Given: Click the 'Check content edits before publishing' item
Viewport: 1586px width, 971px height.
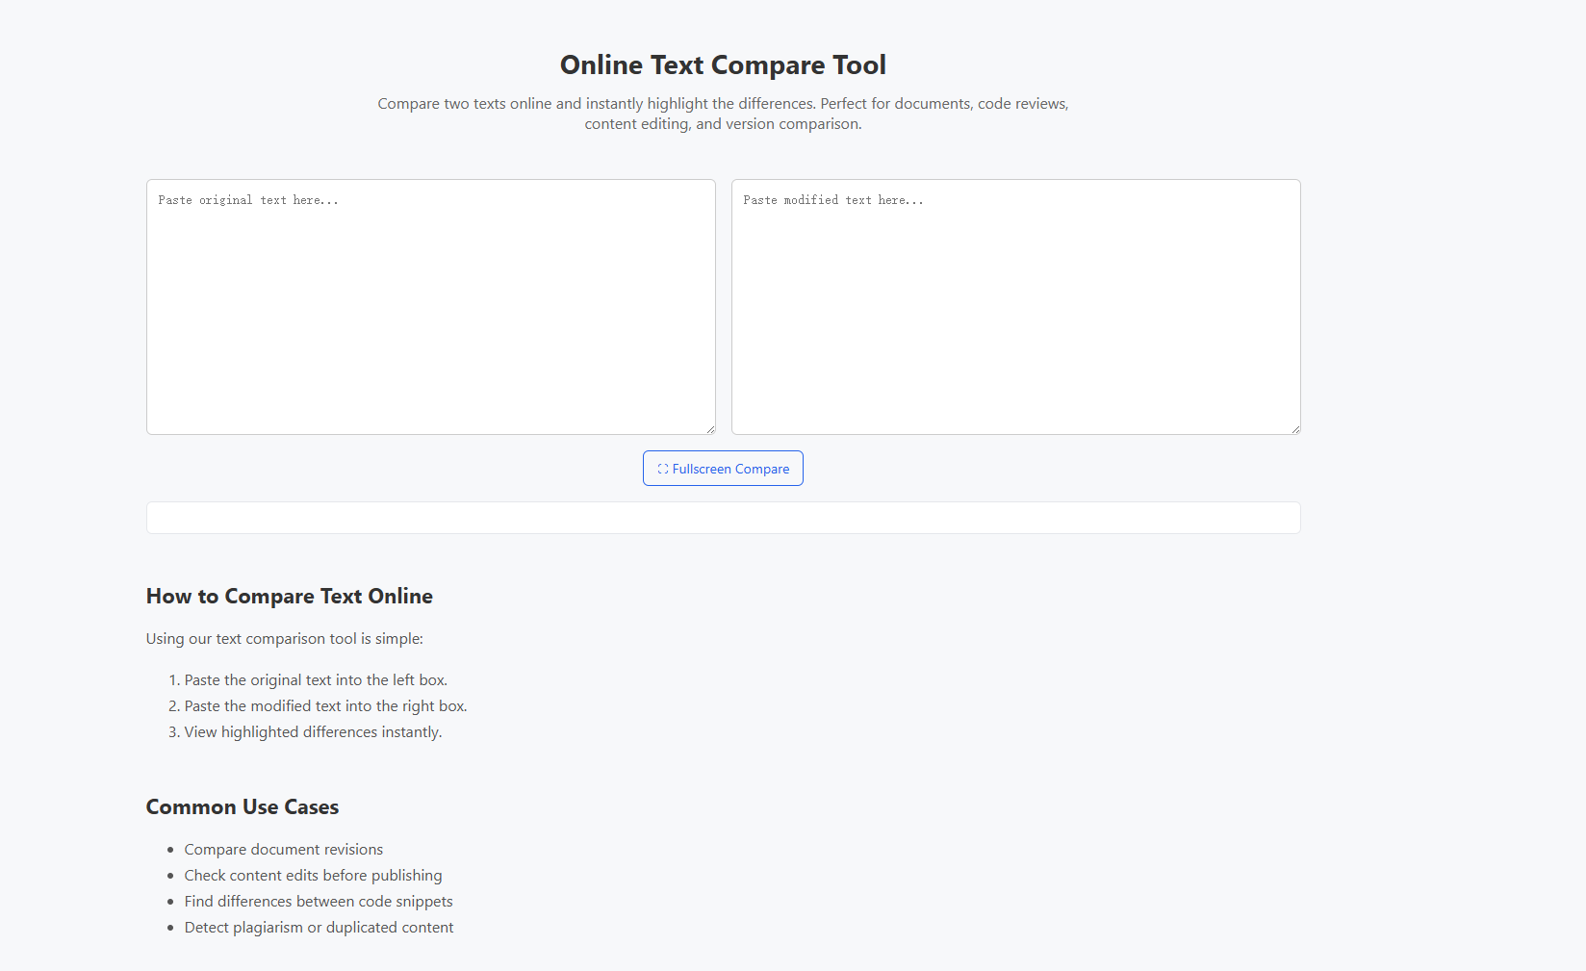Looking at the screenshot, I should pyautogui.click(x=313, y=875).
